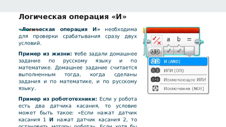Toggle the input b checkmark value
Viewport: 226px width, 127px height.
pyautogui.click(x=179, y=50)
